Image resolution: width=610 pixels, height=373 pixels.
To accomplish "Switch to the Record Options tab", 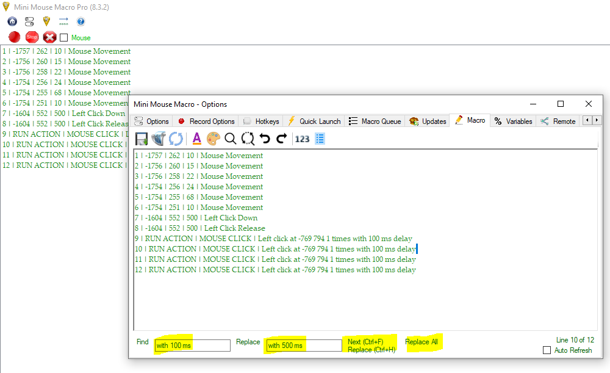I will [207, 121].
